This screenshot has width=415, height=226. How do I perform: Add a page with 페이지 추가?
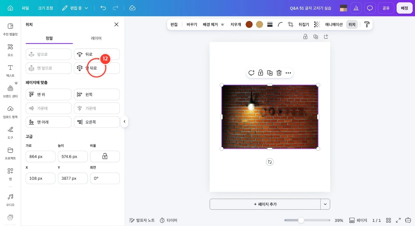(x=265, y=204)
